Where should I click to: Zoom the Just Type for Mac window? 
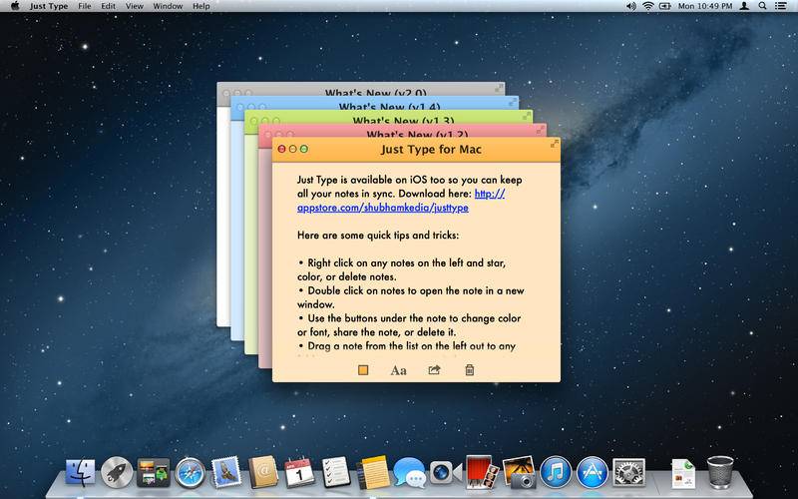click(304, 149)
